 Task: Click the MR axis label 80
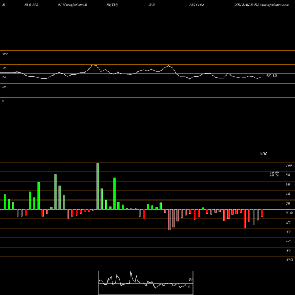pos(288,175)
